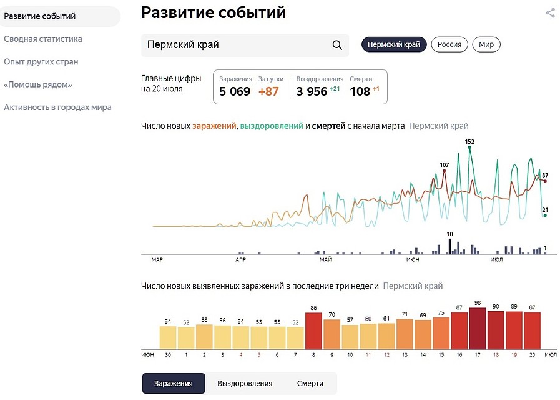Click the МАЙ axis label
560x400 pixels.
(326, 259)
